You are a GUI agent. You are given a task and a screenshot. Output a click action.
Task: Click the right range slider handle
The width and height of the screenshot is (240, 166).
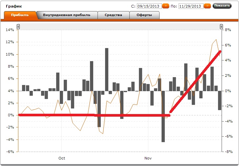coord(222,27)
